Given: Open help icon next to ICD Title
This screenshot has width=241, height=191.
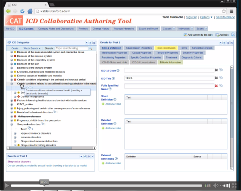Looking at the screenshot, I should tap(113, 78).
